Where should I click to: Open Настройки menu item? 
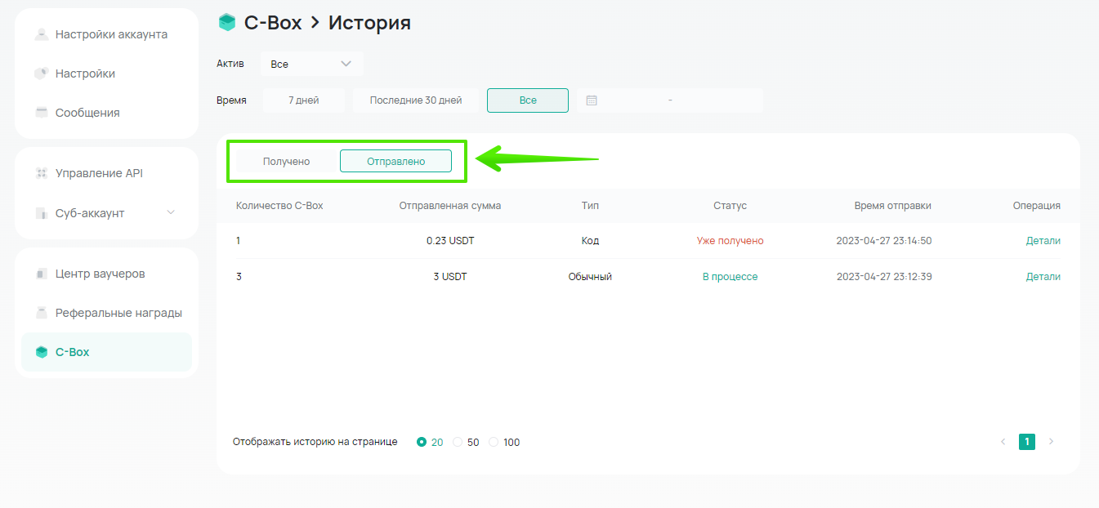coord(106,74)
